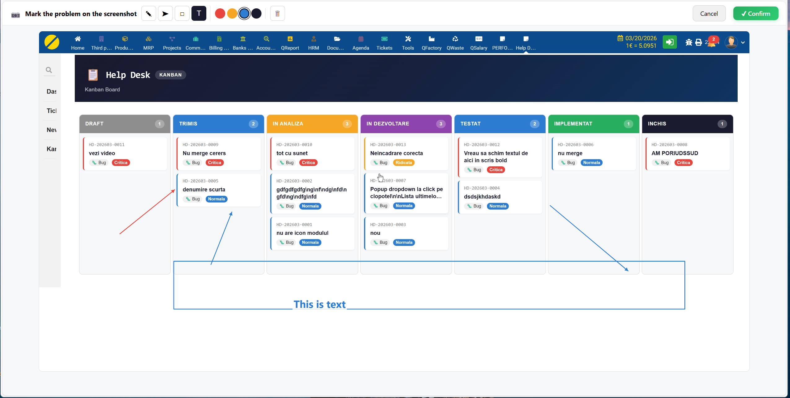The height and width of the screenshot is (398, 790).
Task: Click the trash icon to clear annotations
Action: click(277, 14)
